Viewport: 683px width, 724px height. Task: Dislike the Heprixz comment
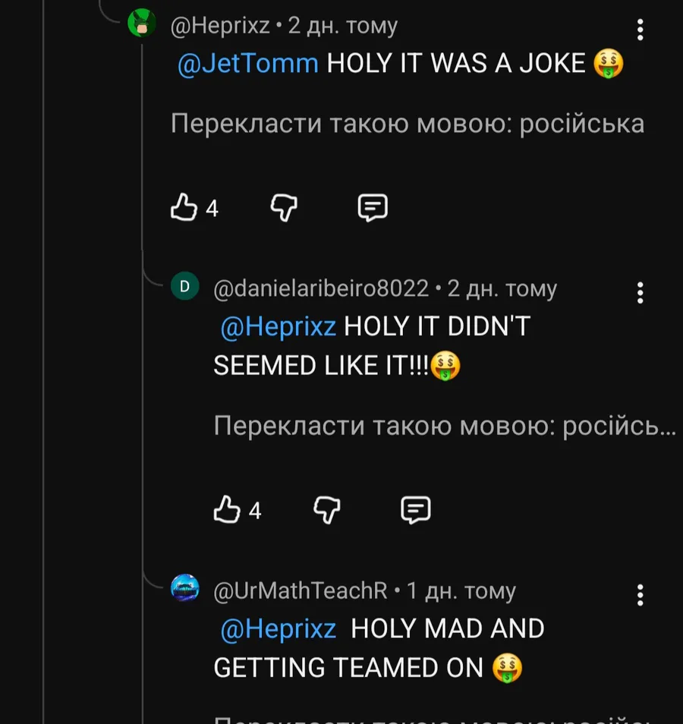[284, 207]
